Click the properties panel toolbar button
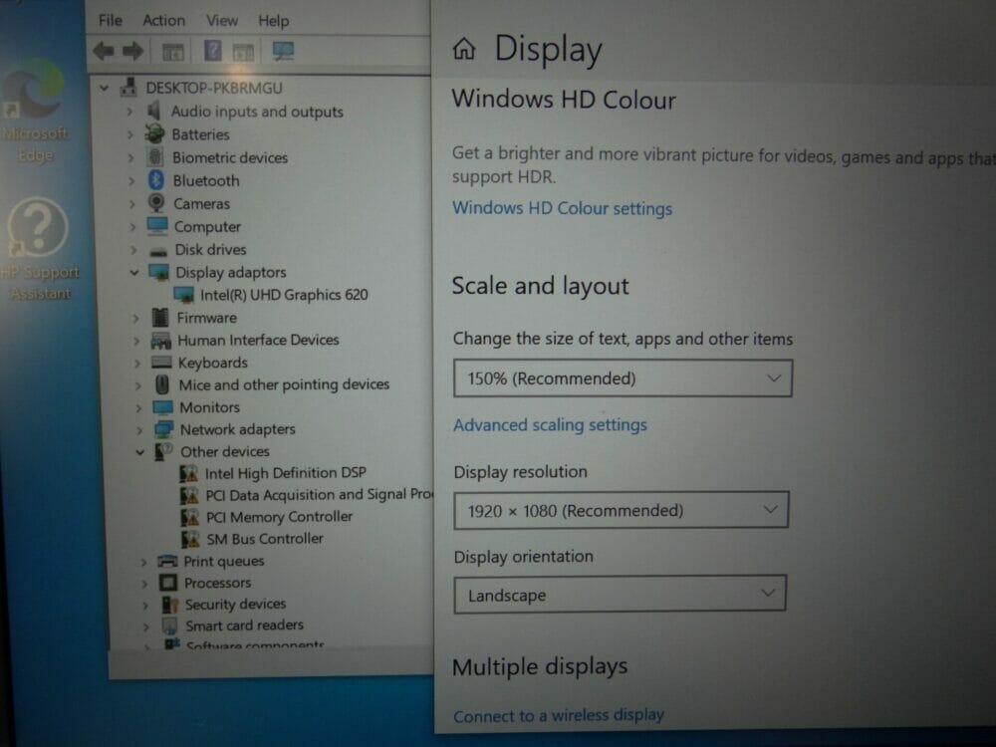Viewport: 996px width, 747px height. pos(243,52)
